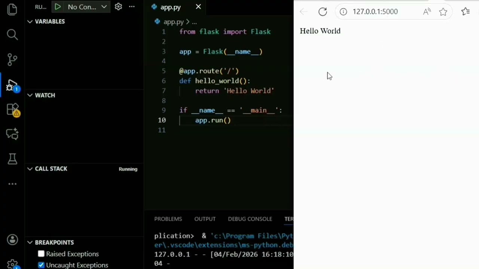The image size is (479, 269).
Task: Collapse the CALL STACK section
Action: point(30,169)
